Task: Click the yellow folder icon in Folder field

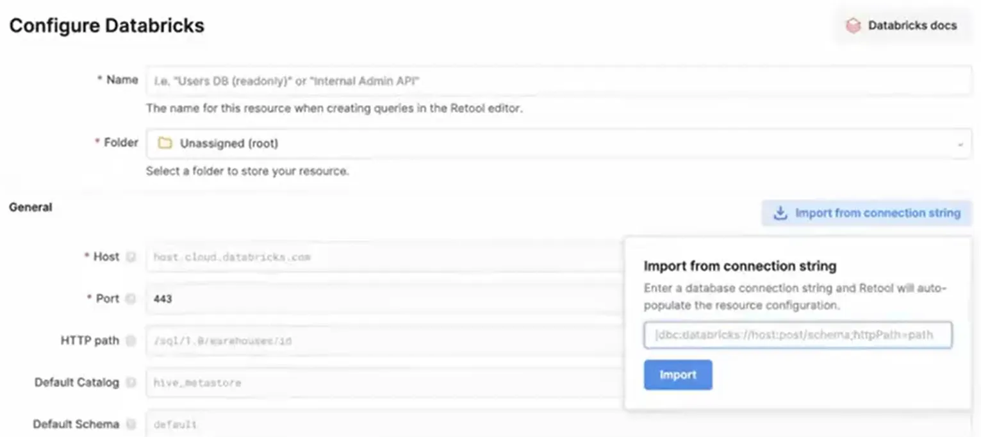Action: click(165, 144)
